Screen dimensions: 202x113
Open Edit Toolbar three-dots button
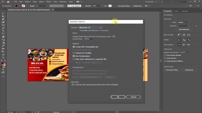tap(3, 76)
